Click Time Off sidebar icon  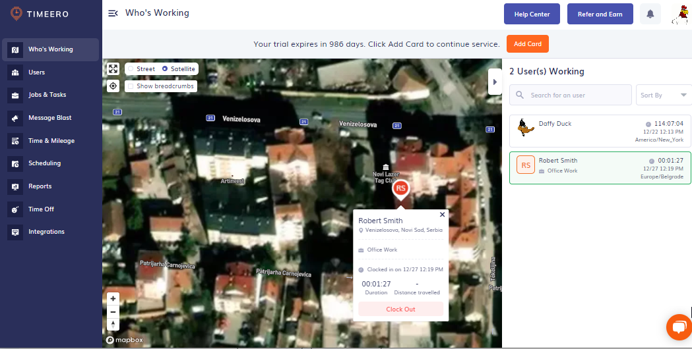[x=15, y=209]
